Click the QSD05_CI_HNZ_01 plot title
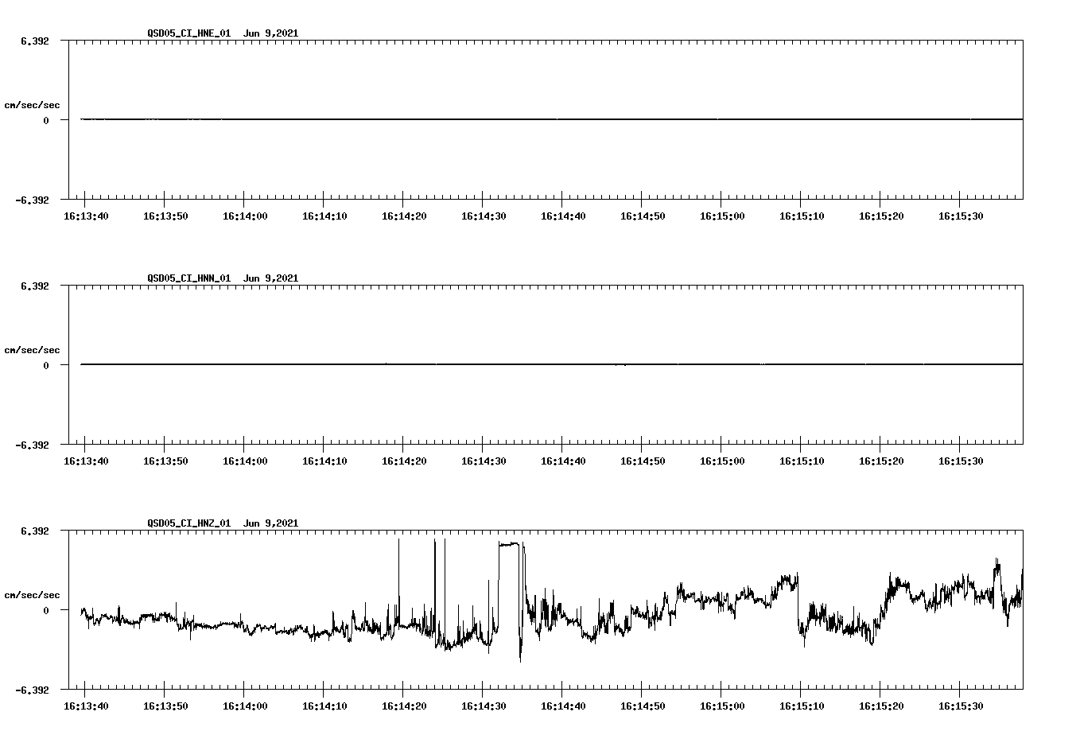 tap(223, 523)
